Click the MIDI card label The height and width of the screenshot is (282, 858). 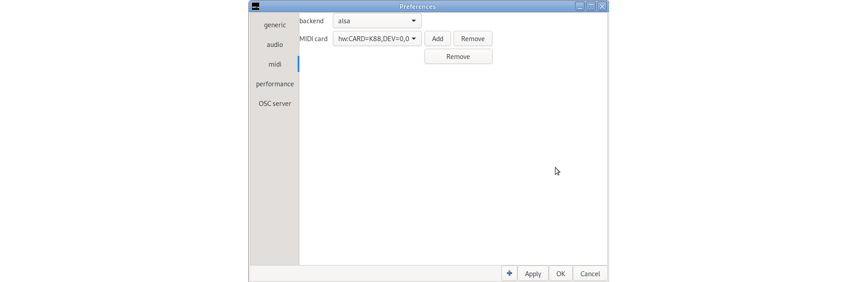313,39
